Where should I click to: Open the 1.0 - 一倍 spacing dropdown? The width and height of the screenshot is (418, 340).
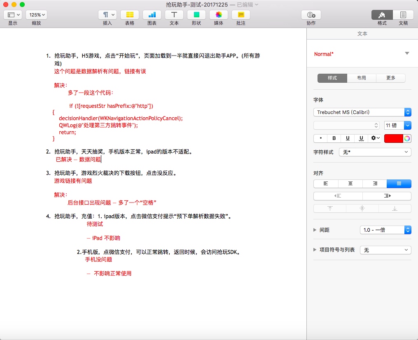[x=385, y=230]
